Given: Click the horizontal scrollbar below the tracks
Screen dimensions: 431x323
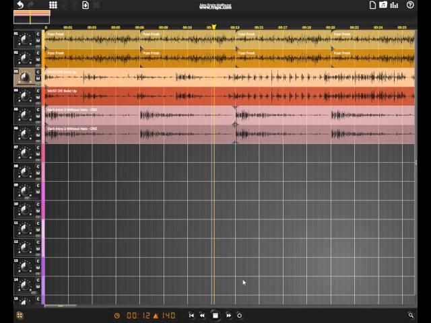Looking at the screenshot, I should (x=61, y=306).
